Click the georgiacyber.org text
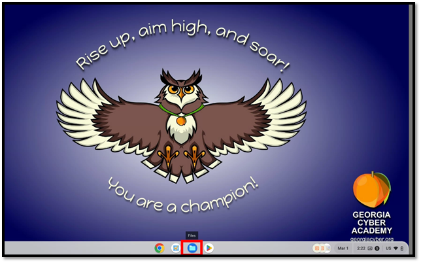The height and width of the screenshot is (263, 421). [x=371, y=239]
